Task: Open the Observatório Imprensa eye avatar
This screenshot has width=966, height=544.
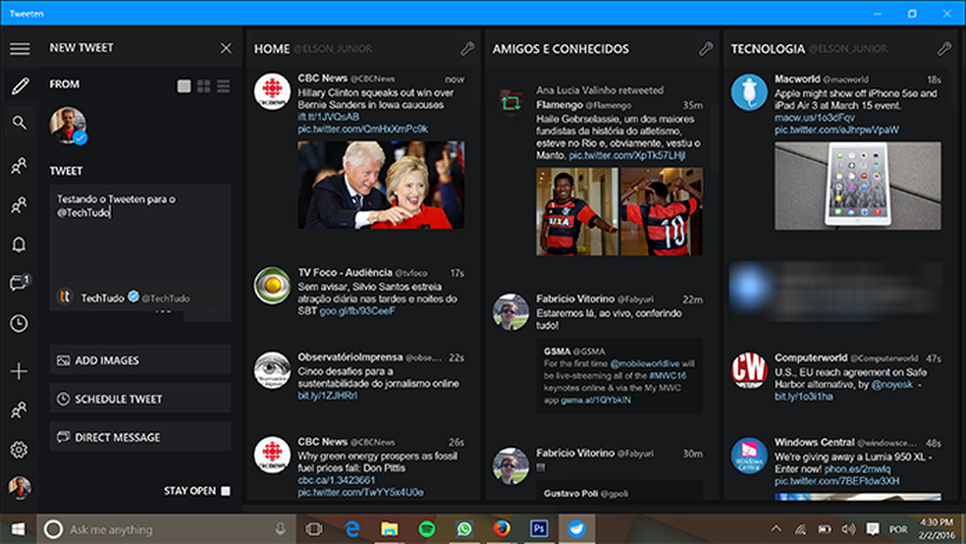Action: point(272,370)
